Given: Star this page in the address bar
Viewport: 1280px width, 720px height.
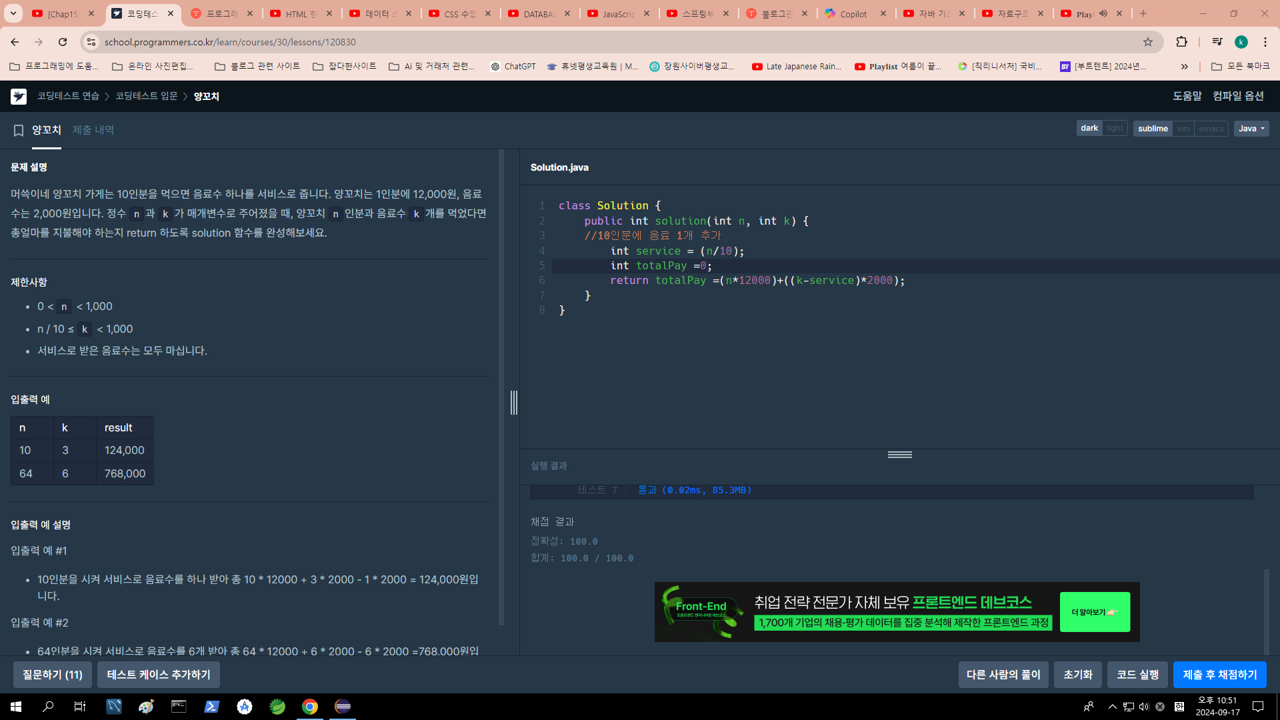Looking at the screenshot, I should (x=1147, y=42).
